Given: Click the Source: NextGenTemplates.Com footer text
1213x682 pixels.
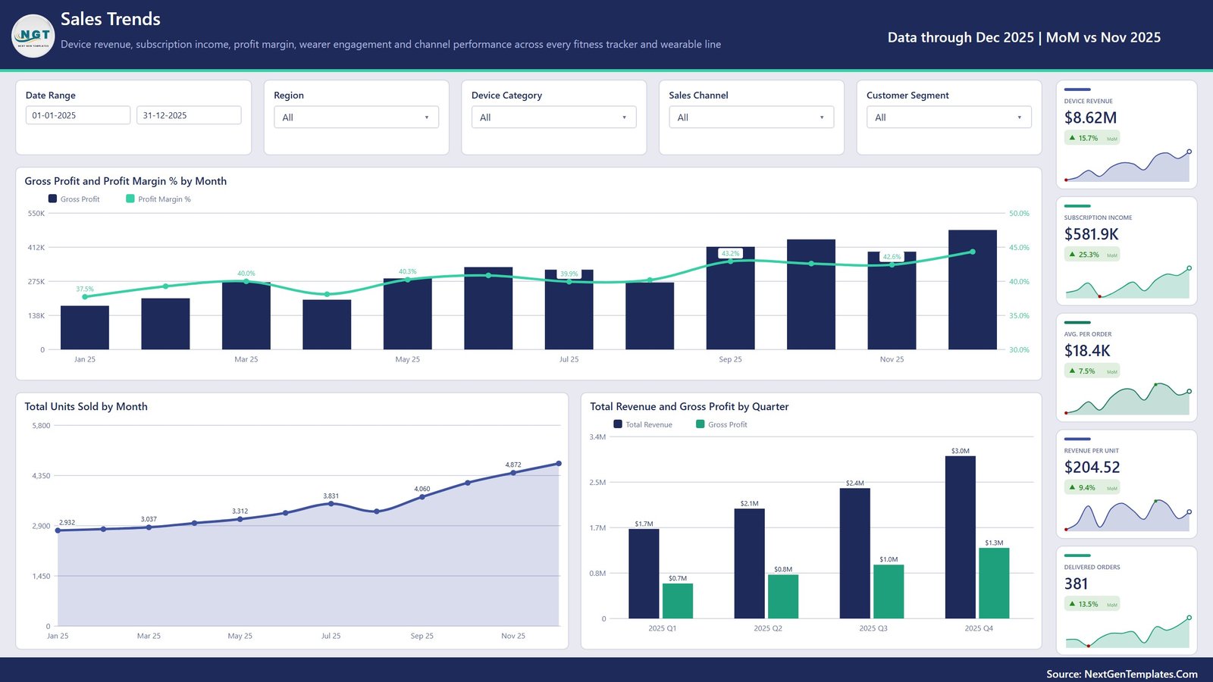Looking at the screenshot, I should click(1122, 674).
